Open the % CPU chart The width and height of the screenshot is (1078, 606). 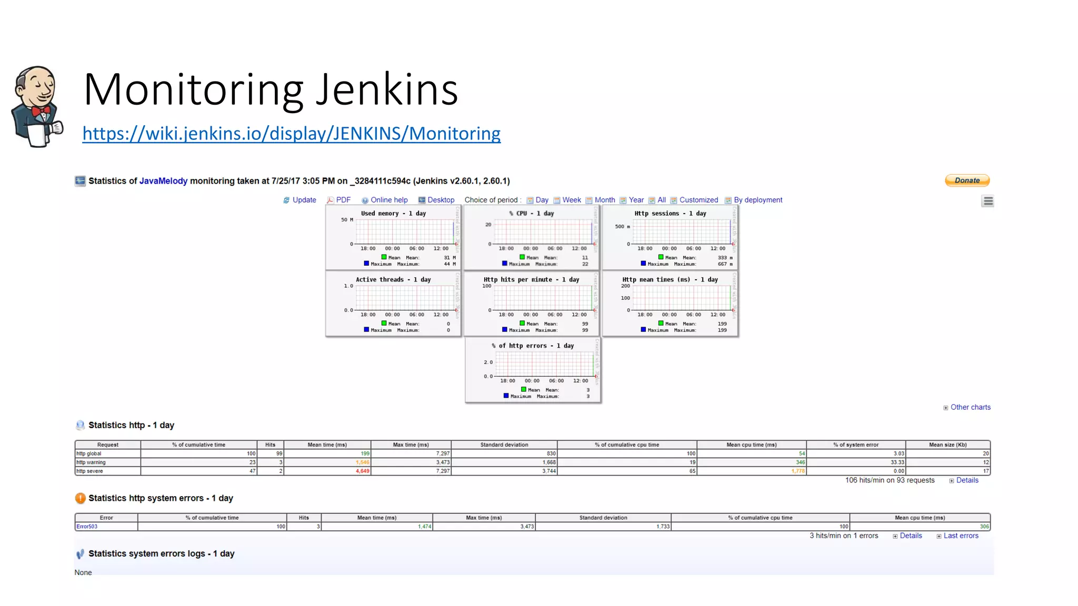(532, 238)
